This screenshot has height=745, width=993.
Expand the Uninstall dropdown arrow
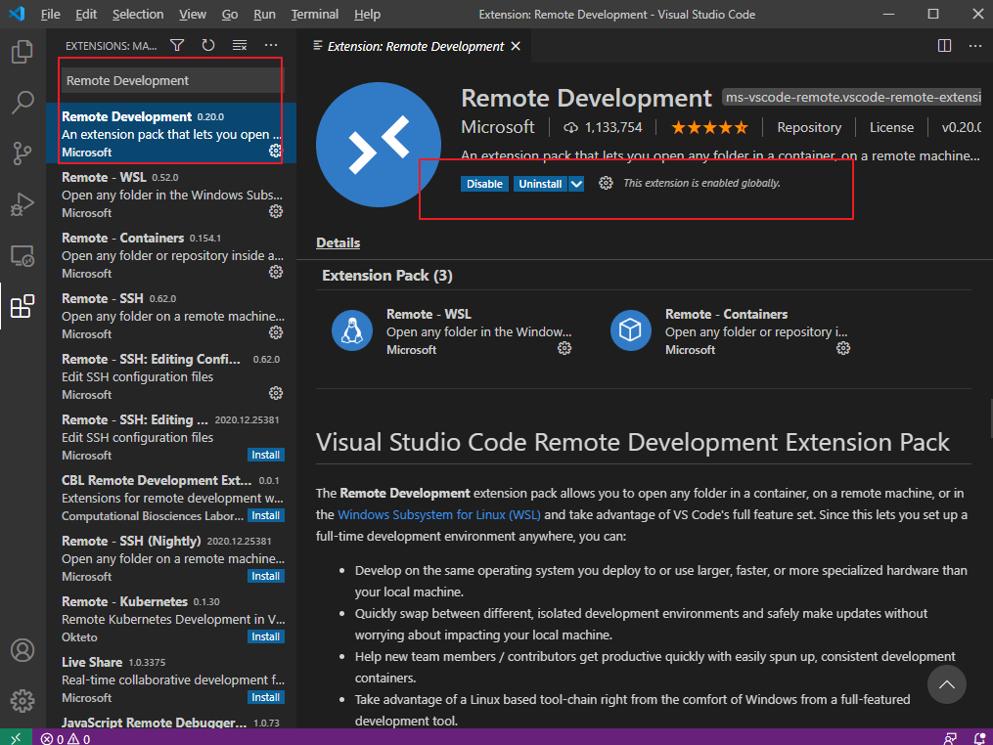(576, 184)
